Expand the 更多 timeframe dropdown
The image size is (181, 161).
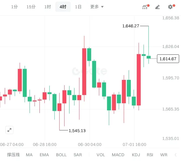97,7
